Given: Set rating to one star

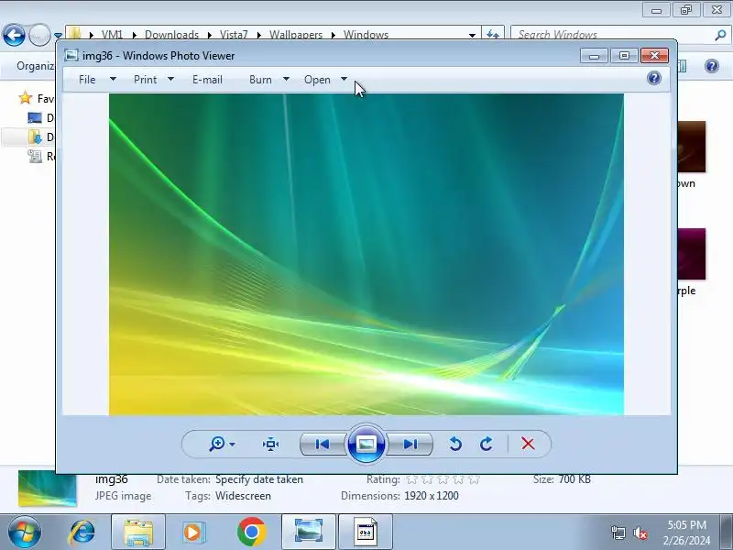Looking at the screenshot, I should point(411,479).
